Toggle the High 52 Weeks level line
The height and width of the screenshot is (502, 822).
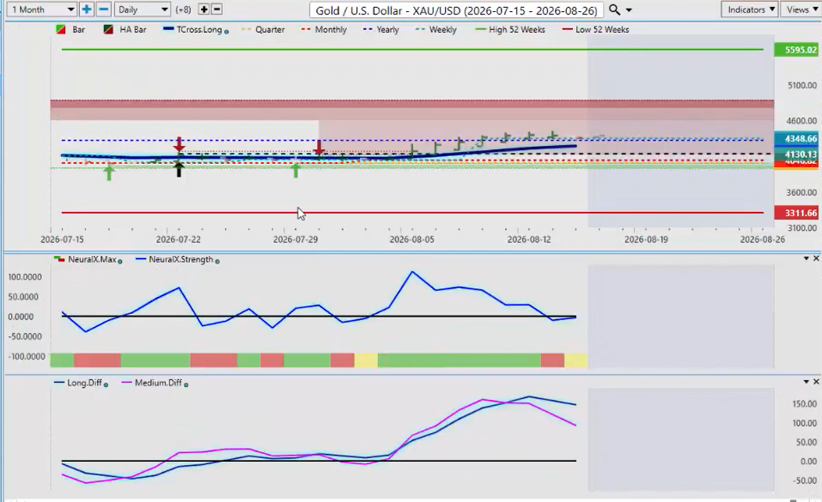[510, 29]
